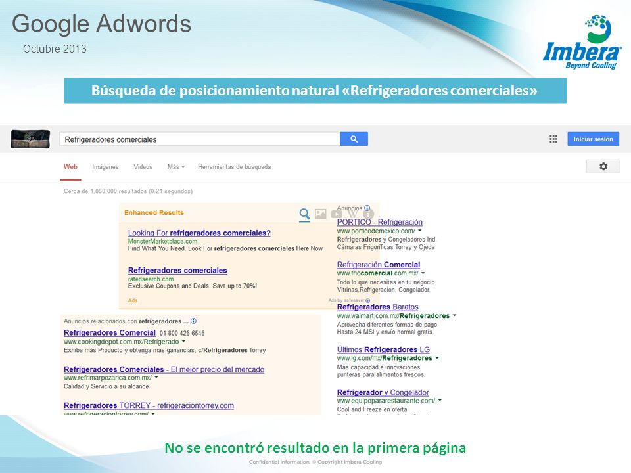This screenshot has height=473, width=631.
Task: Open the PORTICO - Refrigeración ad
Action: [x=379, y=222]
